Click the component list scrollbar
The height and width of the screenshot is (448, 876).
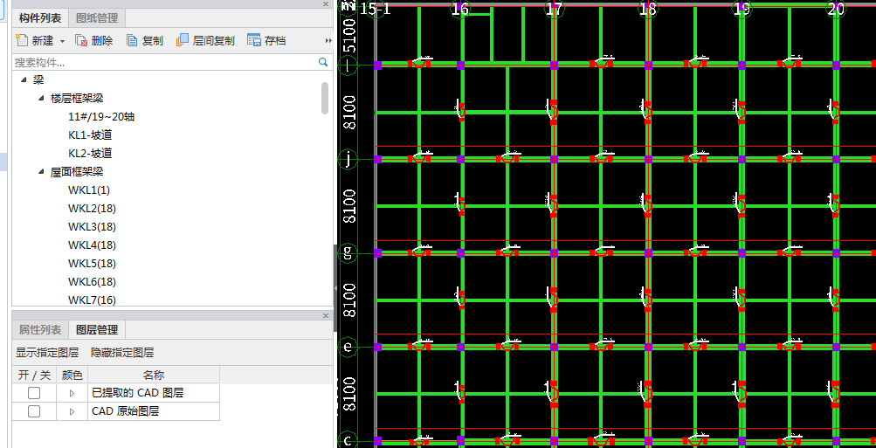[x=325, y=98]
